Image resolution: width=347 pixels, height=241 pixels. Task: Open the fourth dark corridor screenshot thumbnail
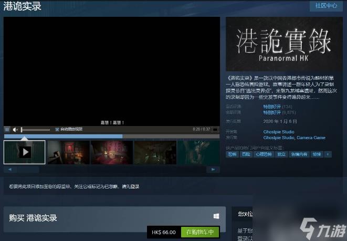pos(155,152)
